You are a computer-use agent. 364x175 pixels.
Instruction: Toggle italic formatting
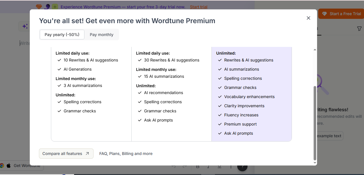(208, 166)
